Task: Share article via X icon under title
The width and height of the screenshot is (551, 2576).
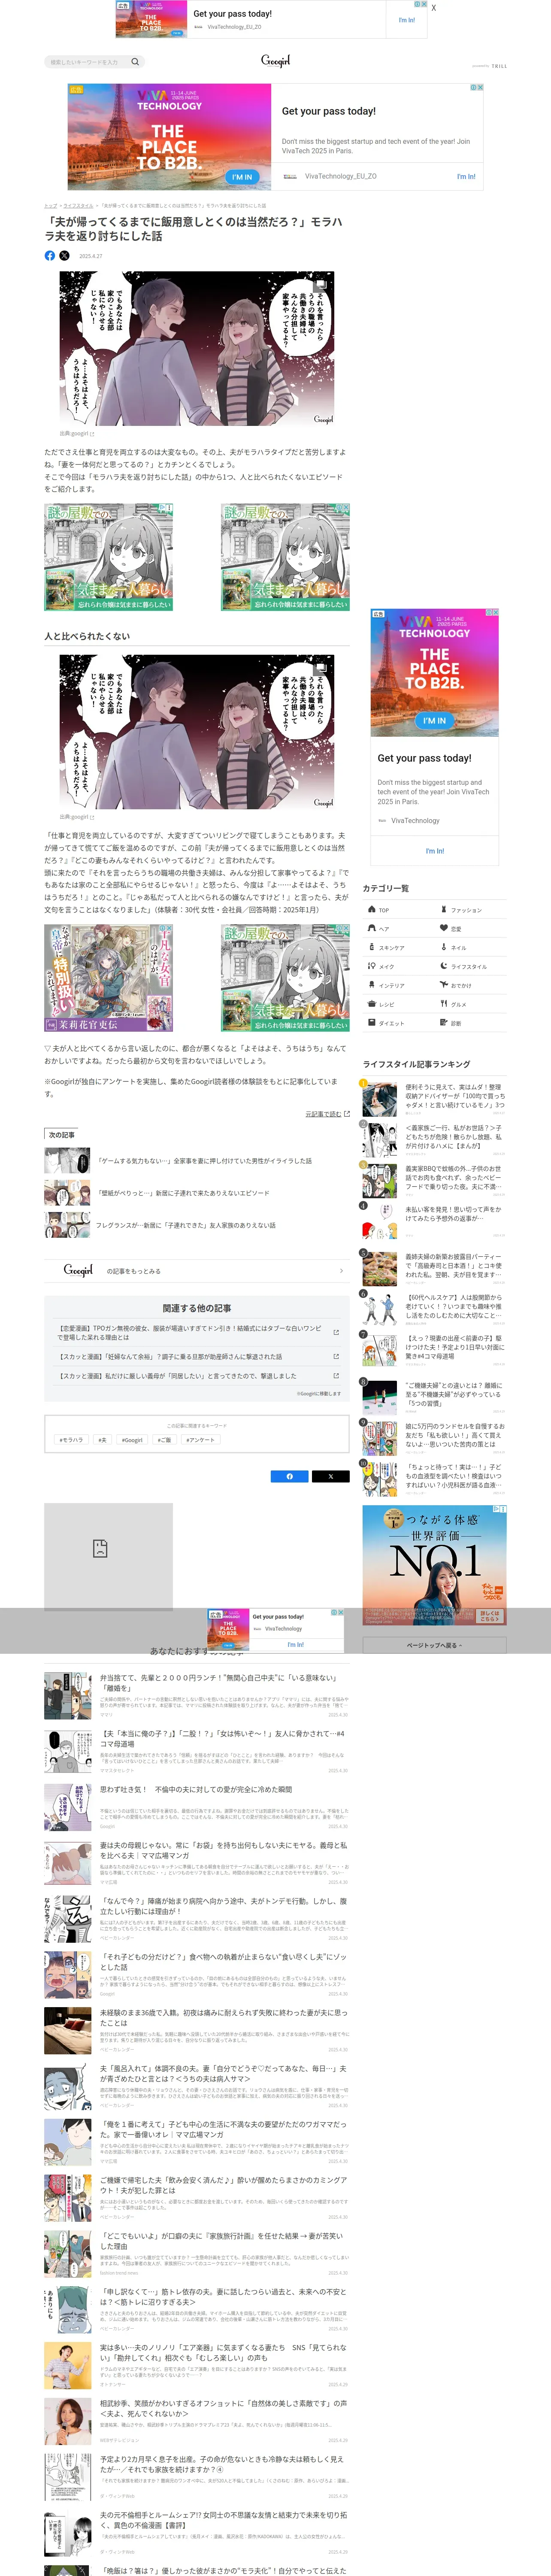Action: pyautogui.click(x=64, y=256)
